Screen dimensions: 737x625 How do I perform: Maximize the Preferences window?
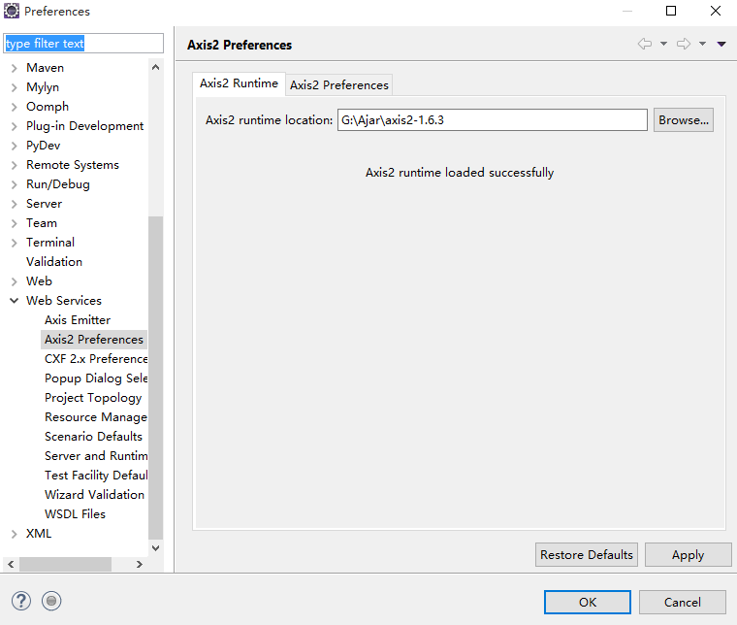[x=671, y=11]
